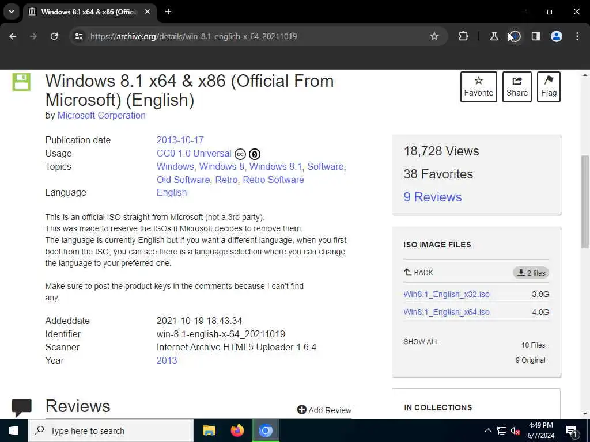
Task: Open Chrome from the taskbar
Action: [265, 430]
